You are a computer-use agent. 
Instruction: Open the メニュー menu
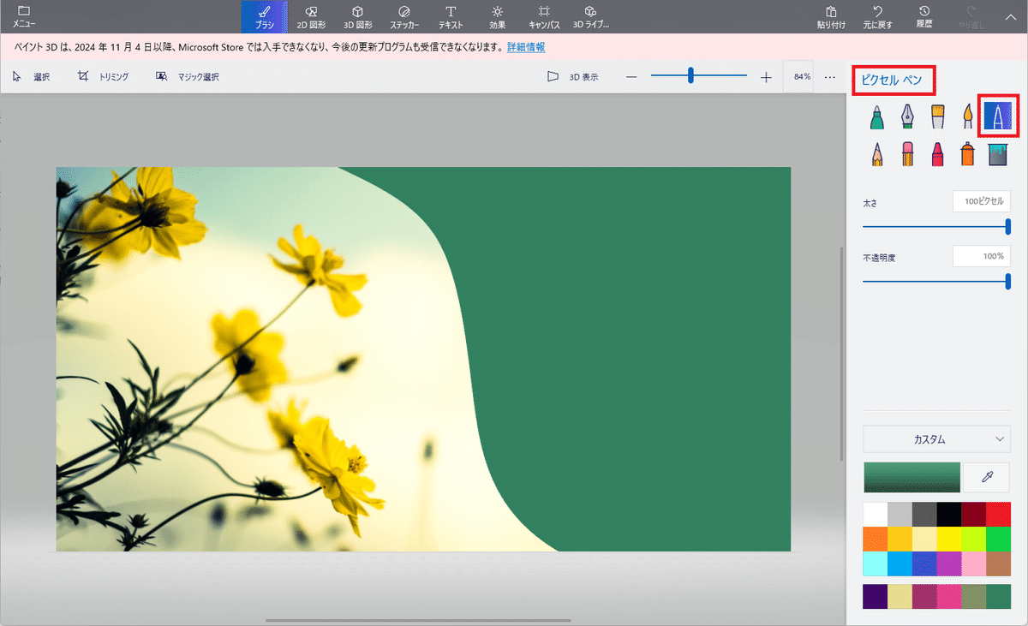(24, 16)
